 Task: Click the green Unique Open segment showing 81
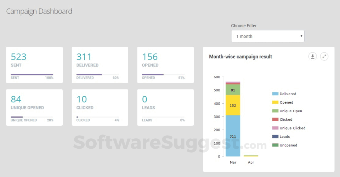[233, 90]
